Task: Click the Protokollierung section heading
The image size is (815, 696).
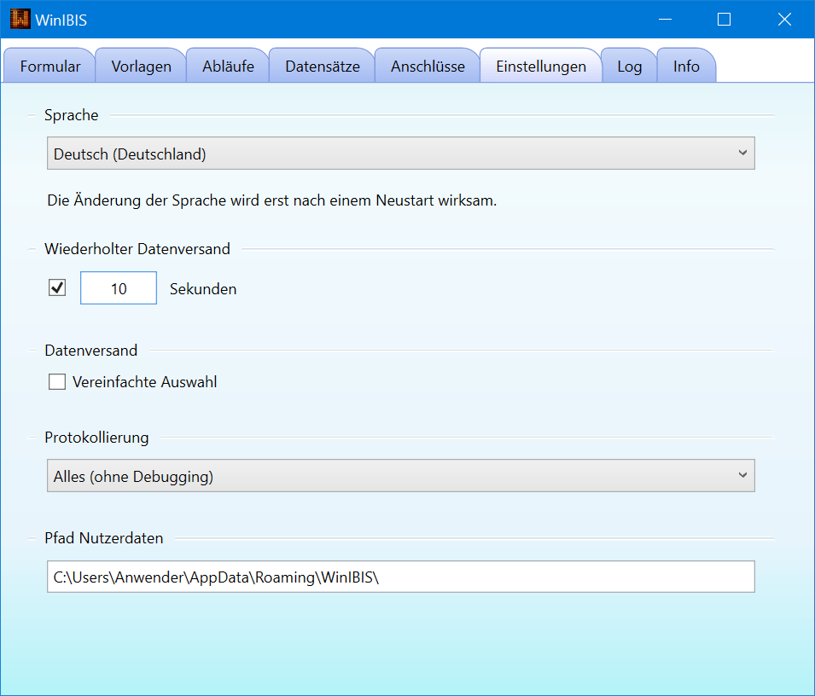Action: coord(96,438)
